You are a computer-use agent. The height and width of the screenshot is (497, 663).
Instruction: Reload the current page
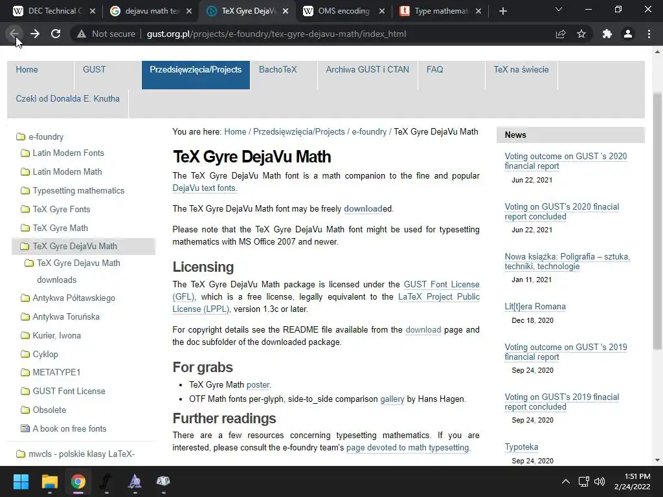pos(56,34)
